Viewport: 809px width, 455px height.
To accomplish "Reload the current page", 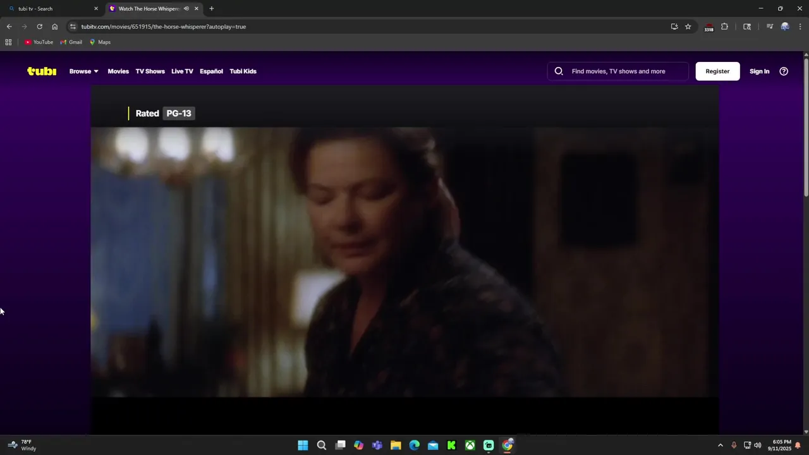I will 39,27.
